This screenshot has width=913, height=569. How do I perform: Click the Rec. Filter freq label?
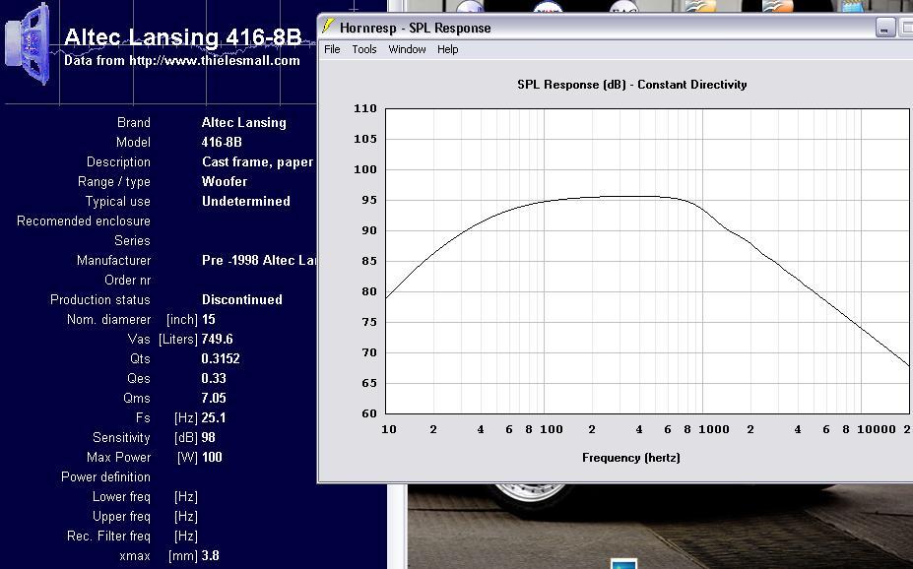coord(108,536)
